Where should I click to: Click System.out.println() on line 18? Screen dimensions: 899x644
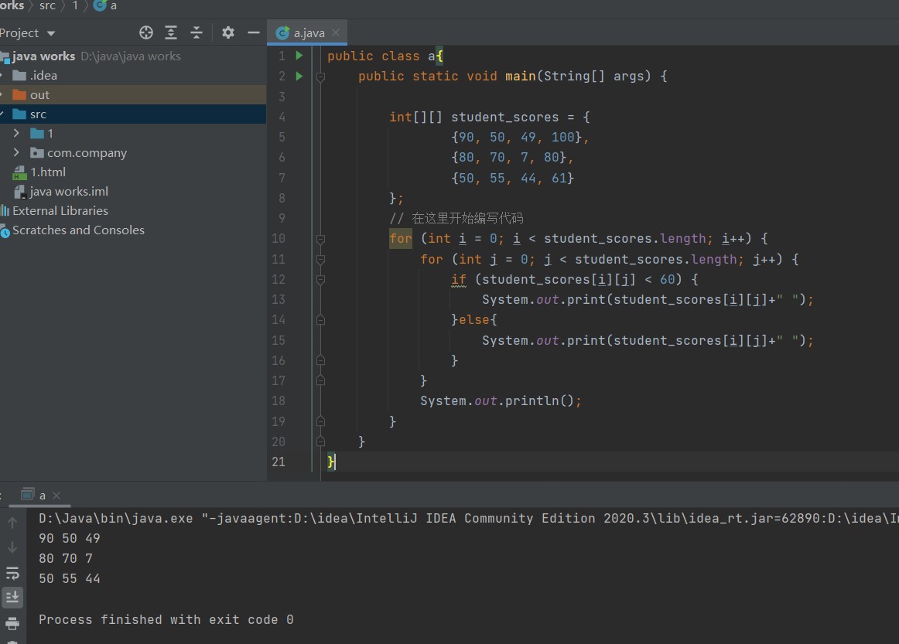pyautogui.click(x=501, y=400)
